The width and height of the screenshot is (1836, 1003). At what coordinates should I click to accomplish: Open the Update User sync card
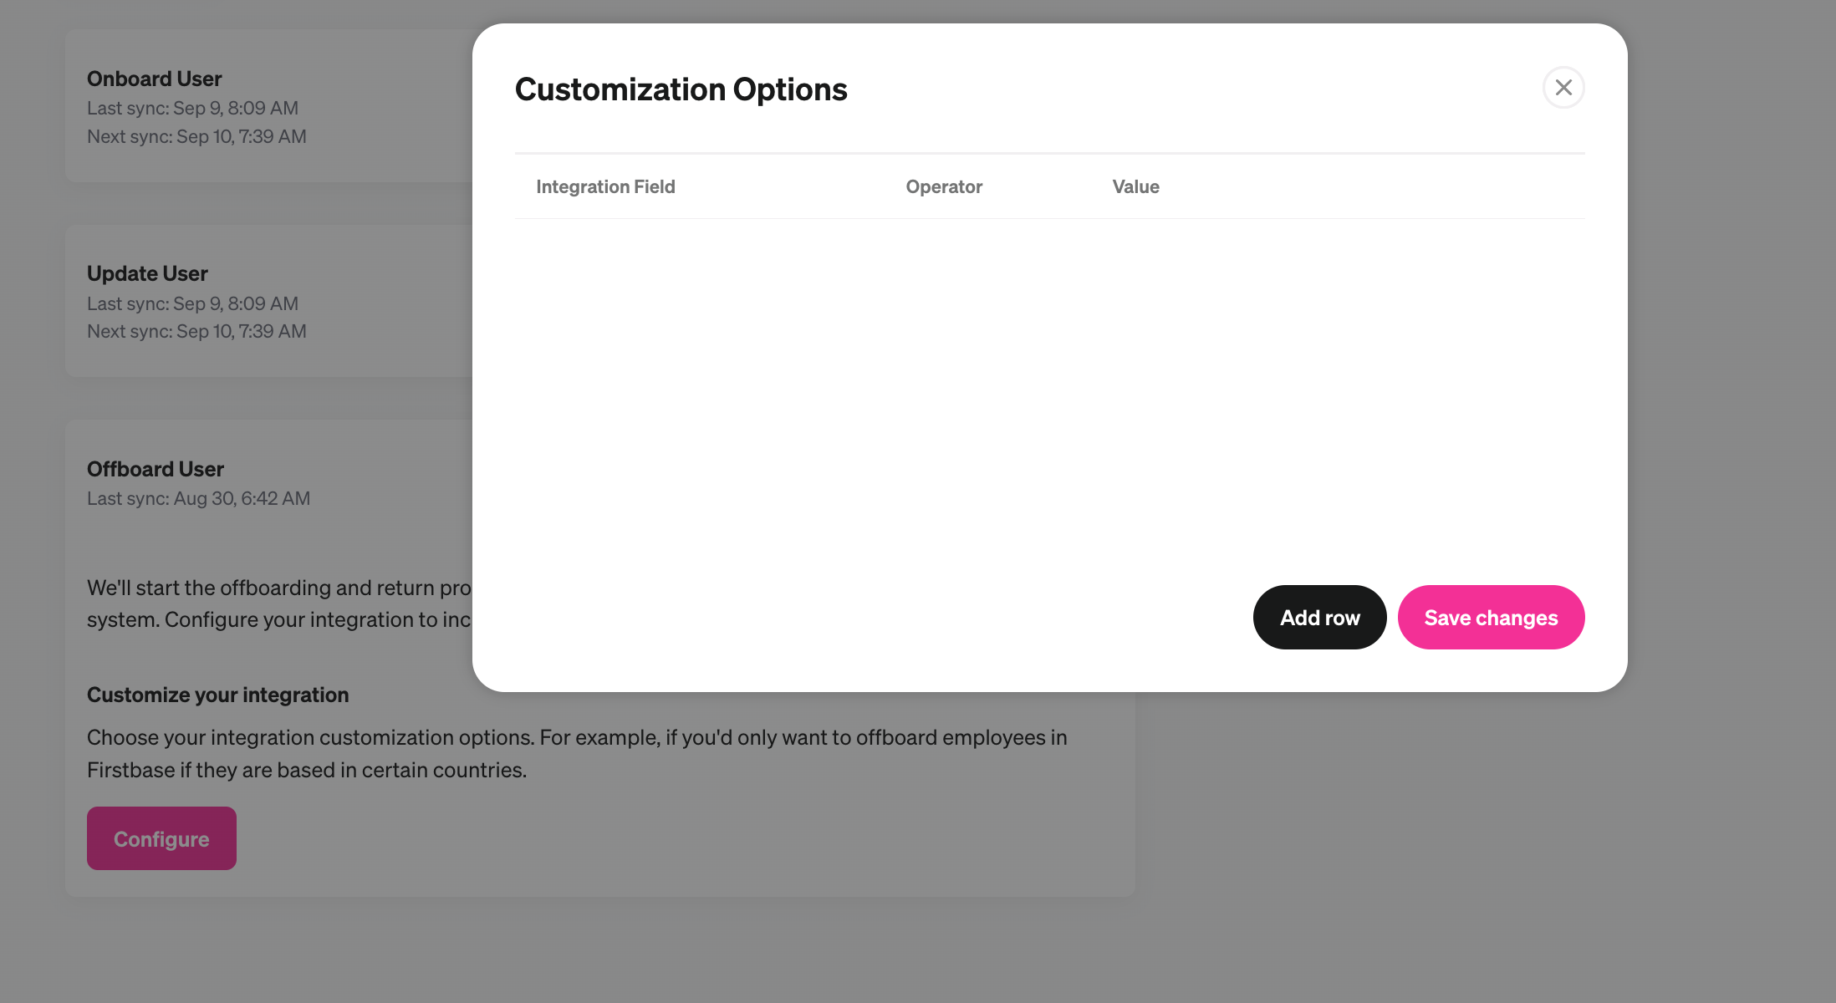point(147,273)
